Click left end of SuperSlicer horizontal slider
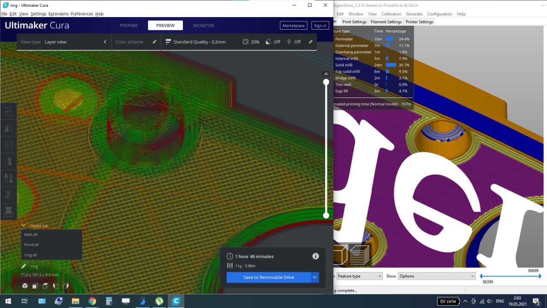The width and height of the screenshot is (547, 308). 482,276
